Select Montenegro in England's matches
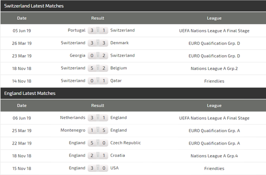Image resolution: width=266 pixels, height=175 pixels. click(x=73, y=130)
